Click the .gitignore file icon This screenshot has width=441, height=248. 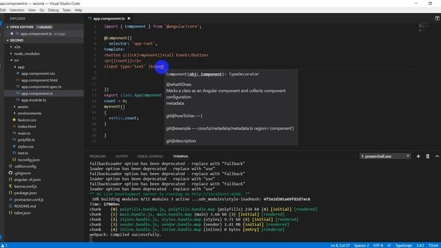(x=10, y=173)
